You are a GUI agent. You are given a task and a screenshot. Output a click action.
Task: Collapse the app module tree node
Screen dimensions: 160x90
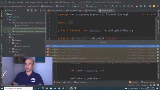[x=5, y=14]
